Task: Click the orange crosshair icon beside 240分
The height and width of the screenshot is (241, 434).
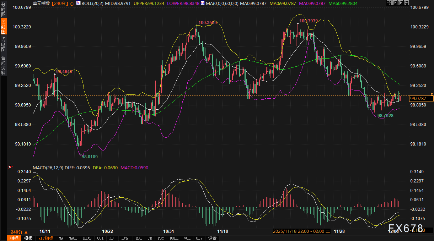Action: [x=72, y=3]
